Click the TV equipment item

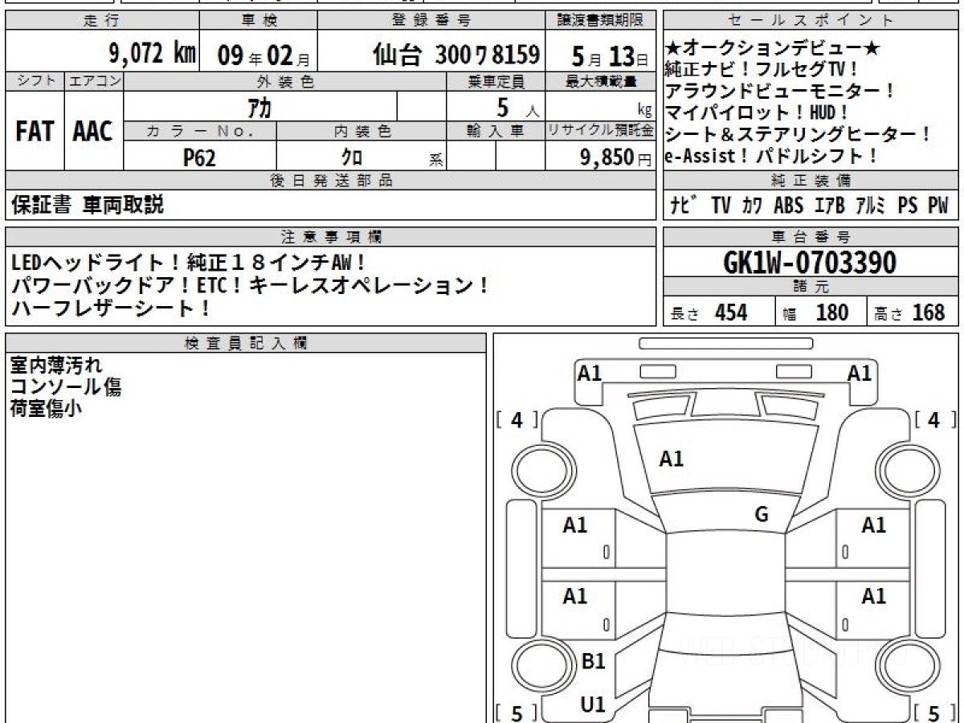coord(721,206)
